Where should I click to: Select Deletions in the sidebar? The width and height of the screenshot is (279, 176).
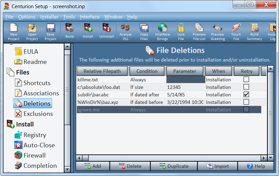pyautogui.click(x=32, y=103)
